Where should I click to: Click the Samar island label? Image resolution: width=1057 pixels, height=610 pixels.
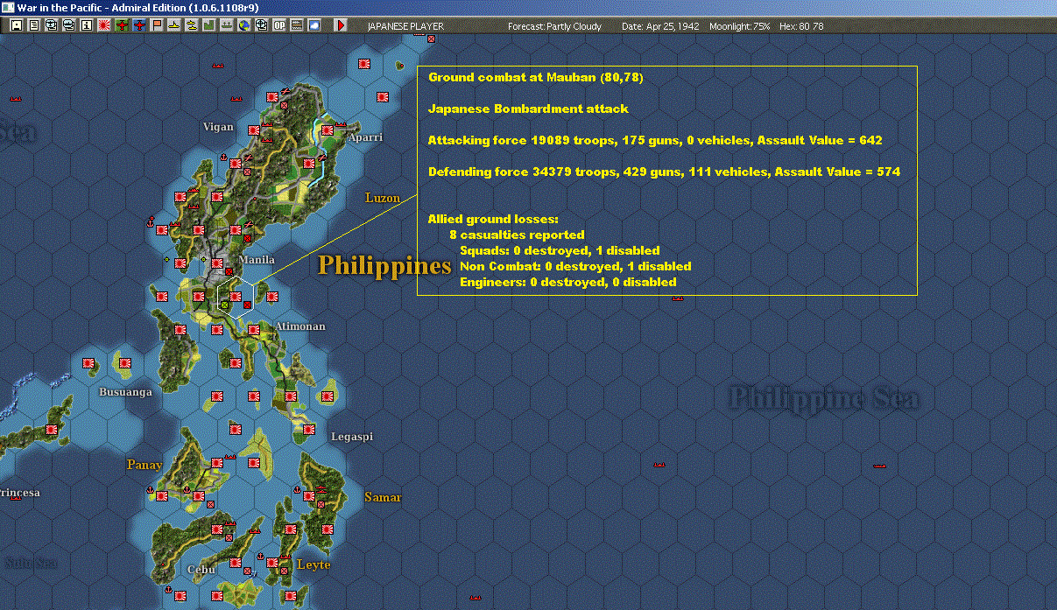pyautogui.click(x=383, y=497)
